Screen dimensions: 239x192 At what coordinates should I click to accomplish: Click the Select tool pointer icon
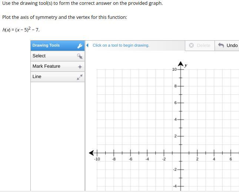point(80,56)
